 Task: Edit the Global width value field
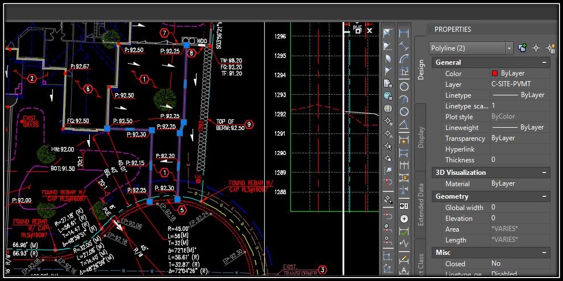(x=520, y=207)
